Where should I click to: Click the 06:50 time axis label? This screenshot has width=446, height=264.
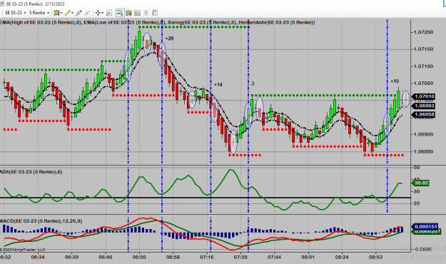[139, 257]
